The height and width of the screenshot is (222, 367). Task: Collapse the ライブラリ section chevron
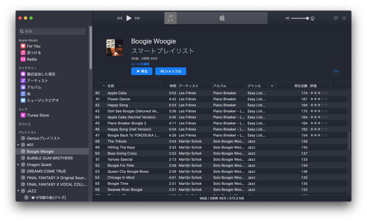pos(35,68)
